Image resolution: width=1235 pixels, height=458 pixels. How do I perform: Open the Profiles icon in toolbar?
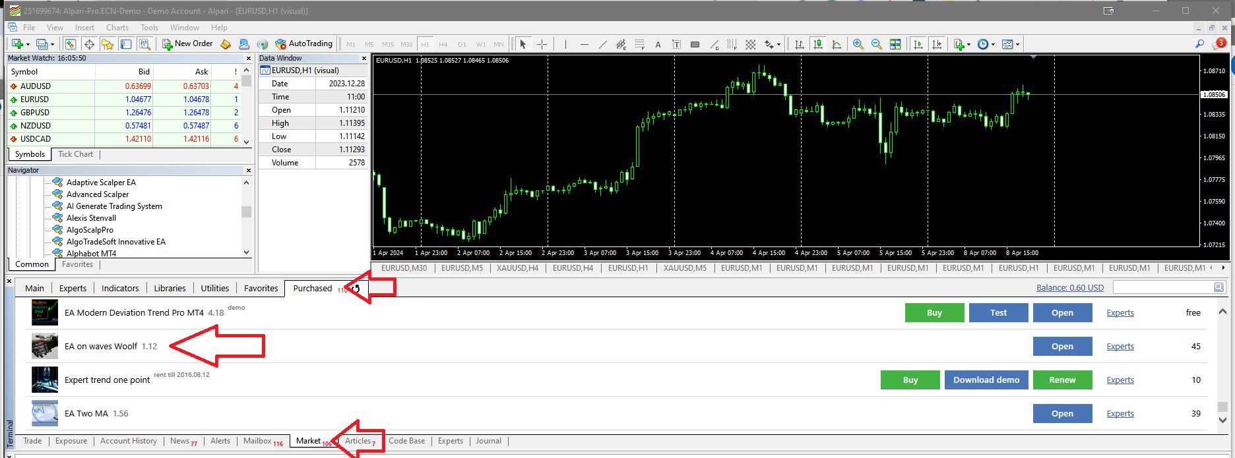click(x=41, y=44)
